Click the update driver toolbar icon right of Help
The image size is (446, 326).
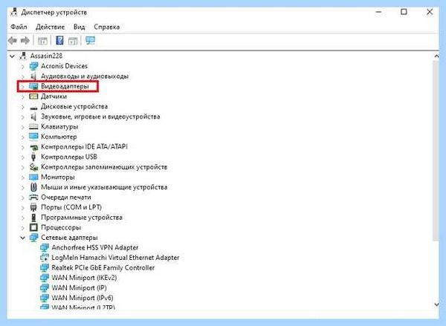tap(73, 41)
